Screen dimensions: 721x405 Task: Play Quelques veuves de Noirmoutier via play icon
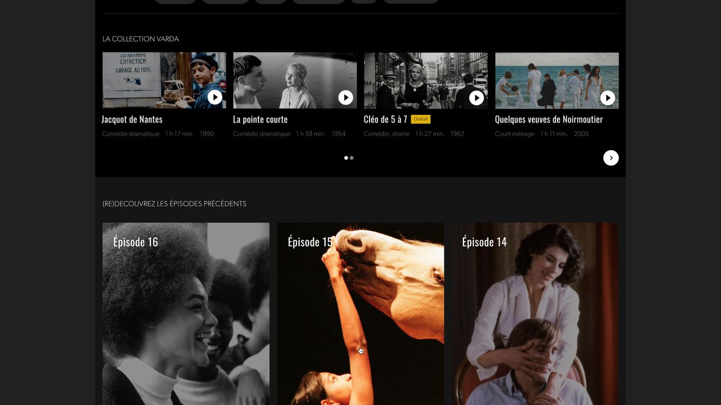[x=607, y=98]
